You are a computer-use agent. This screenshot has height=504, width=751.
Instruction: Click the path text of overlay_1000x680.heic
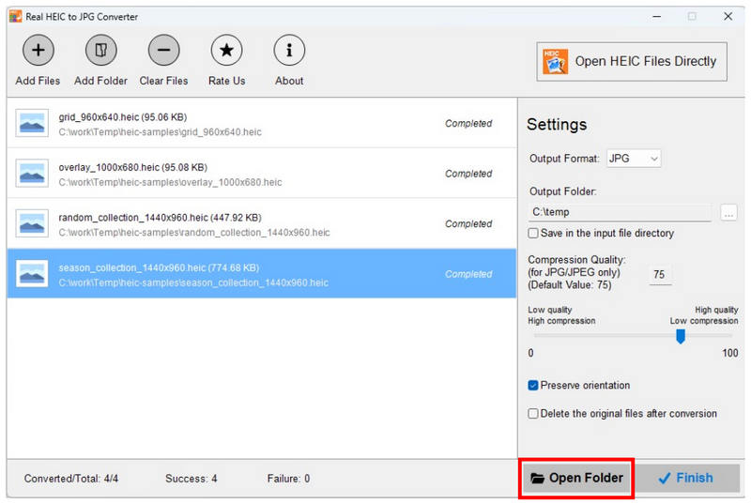pyautogui.click(x=170, y=182)
